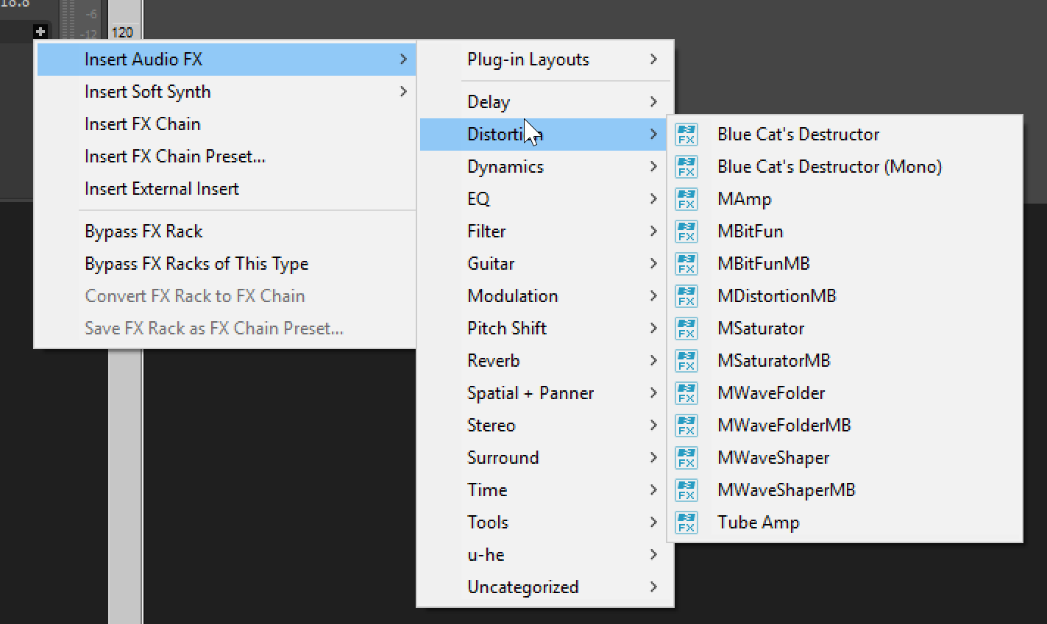The height and width of the screenshot is (624, 1047).
Task: Click the FX icon beside MBitFun
Action: click(x=686, y=231)
